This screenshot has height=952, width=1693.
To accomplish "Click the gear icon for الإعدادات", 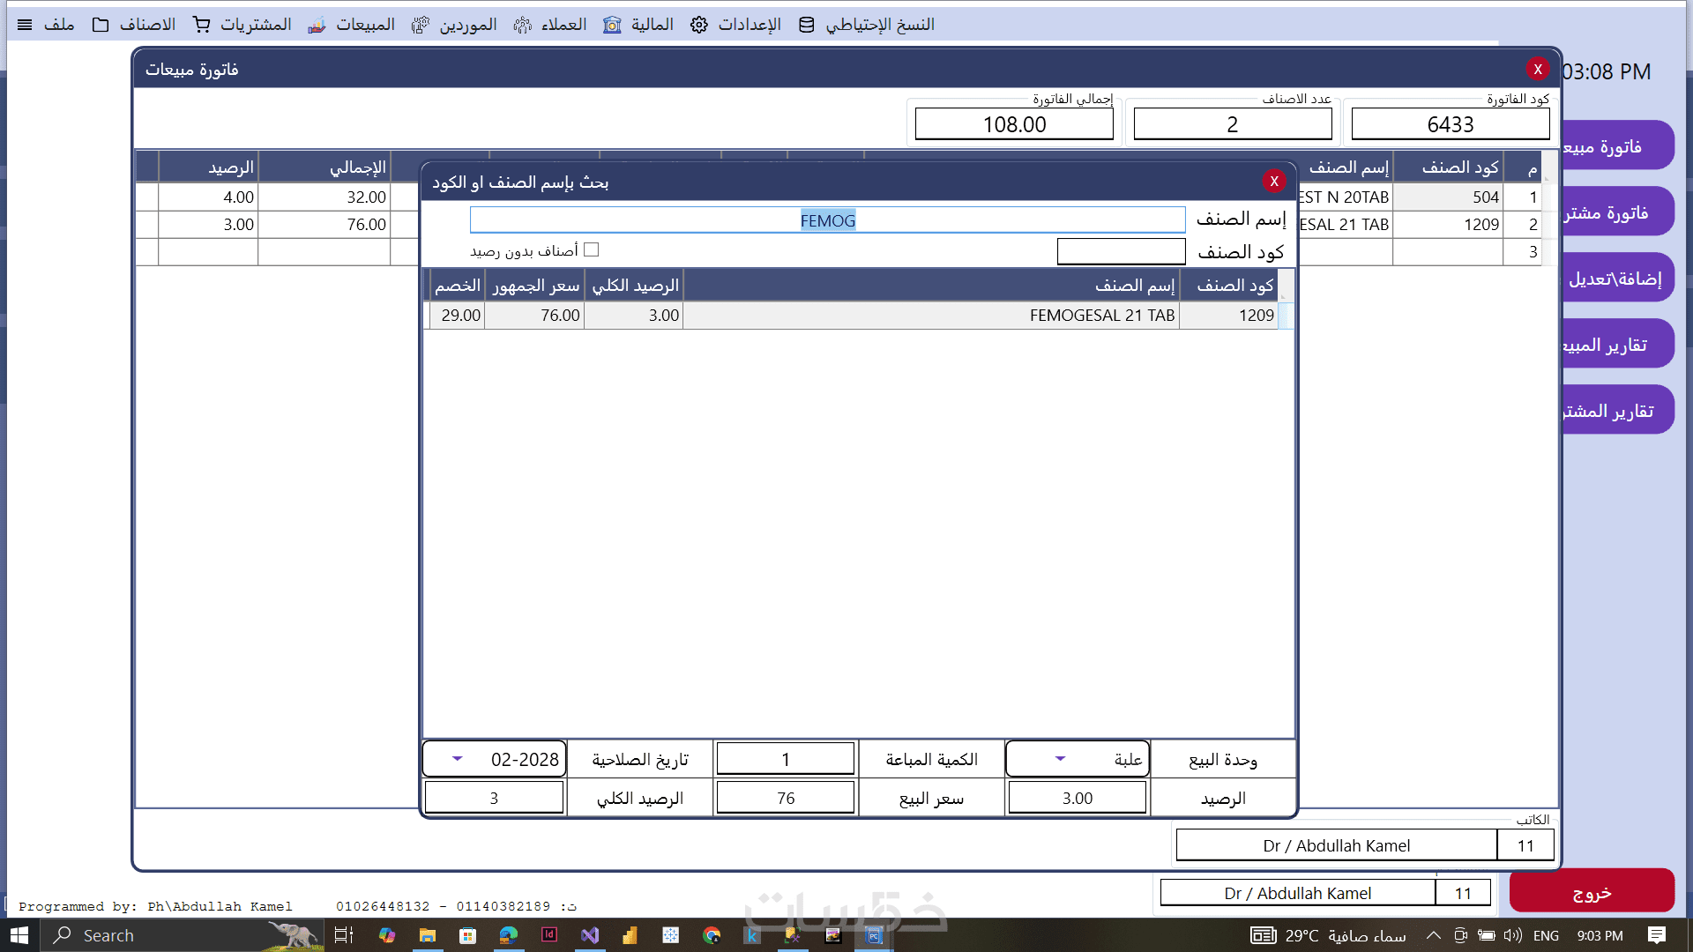I will tap(699, 25).
